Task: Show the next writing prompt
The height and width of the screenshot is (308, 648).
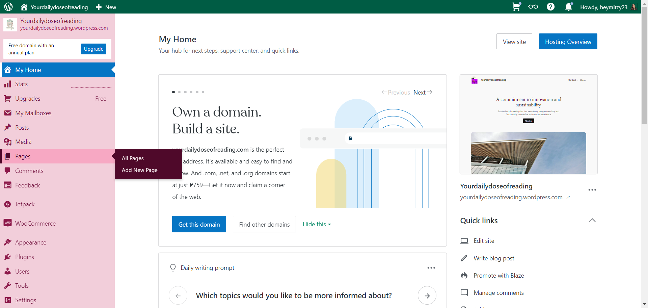Action: [x=427, y=296]
